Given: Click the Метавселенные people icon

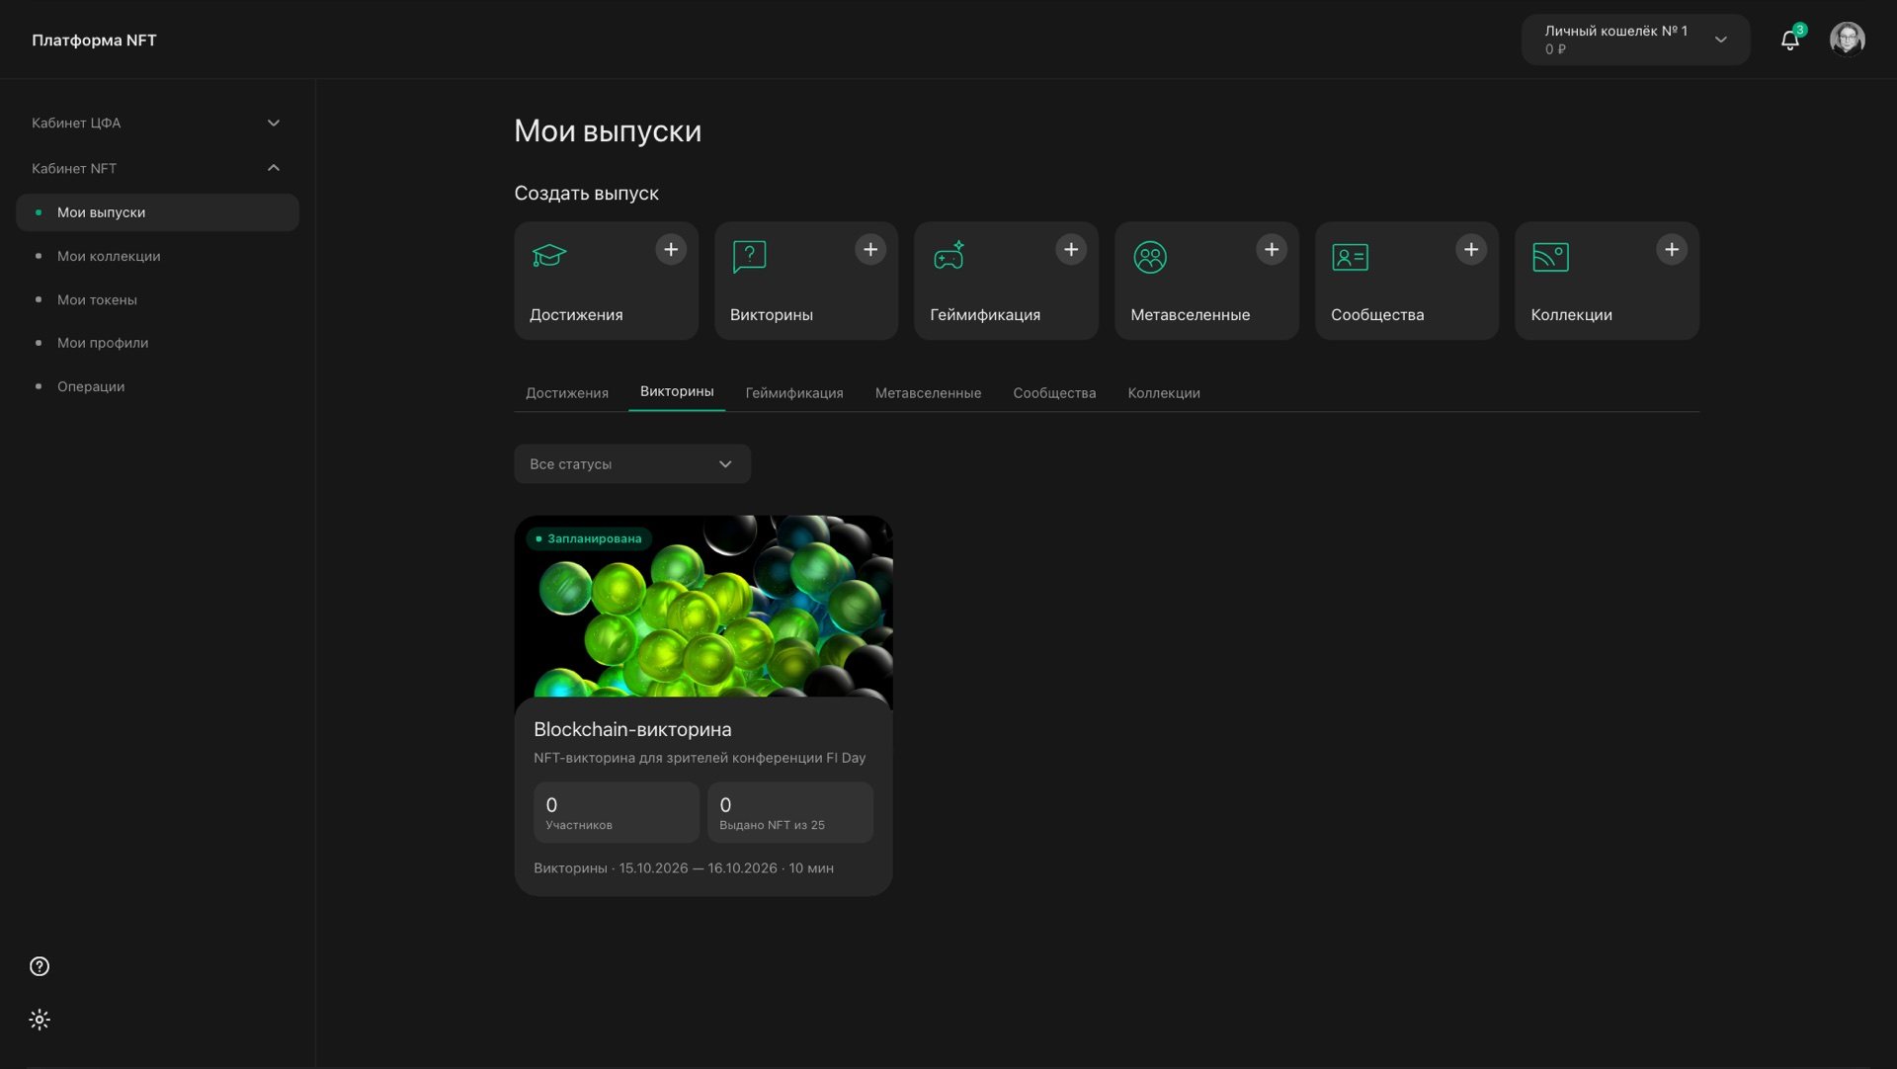Looking at the screenshot, I should [x=1150, y=257].
